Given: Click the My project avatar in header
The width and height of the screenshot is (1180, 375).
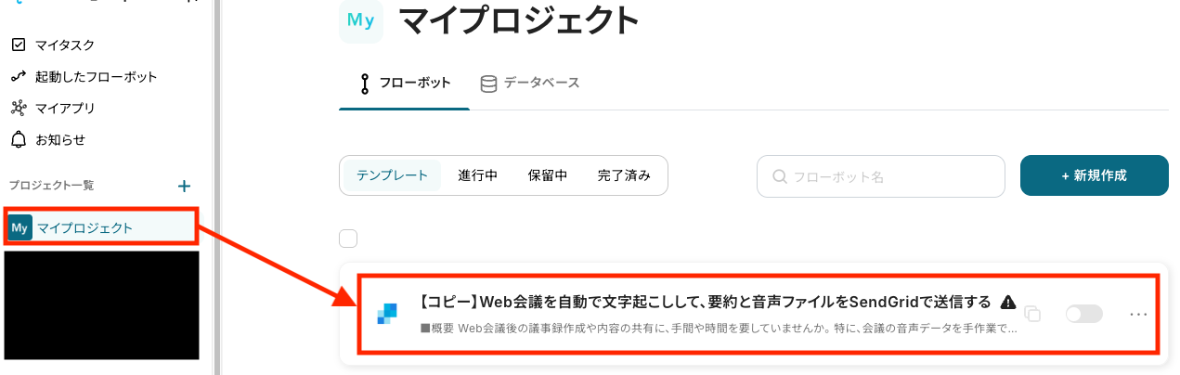Looking at the screenshot, I should 361,21.
